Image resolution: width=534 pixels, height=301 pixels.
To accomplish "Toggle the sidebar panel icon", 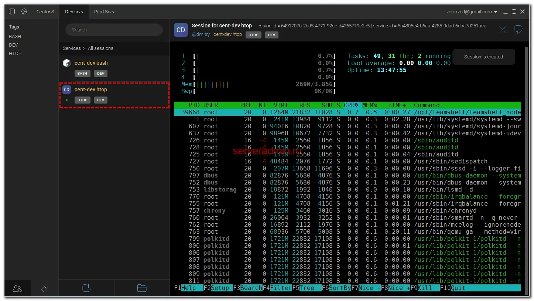I will [x=12, y=12].
